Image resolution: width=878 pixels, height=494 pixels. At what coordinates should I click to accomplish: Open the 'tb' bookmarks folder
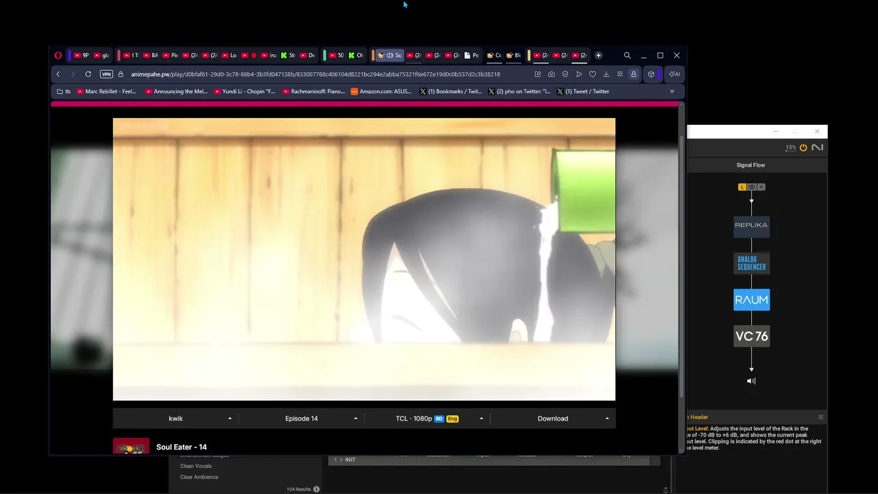tap(64, 91)
